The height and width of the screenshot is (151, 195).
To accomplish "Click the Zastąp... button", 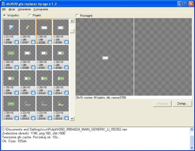I will (x=183, y=104).
